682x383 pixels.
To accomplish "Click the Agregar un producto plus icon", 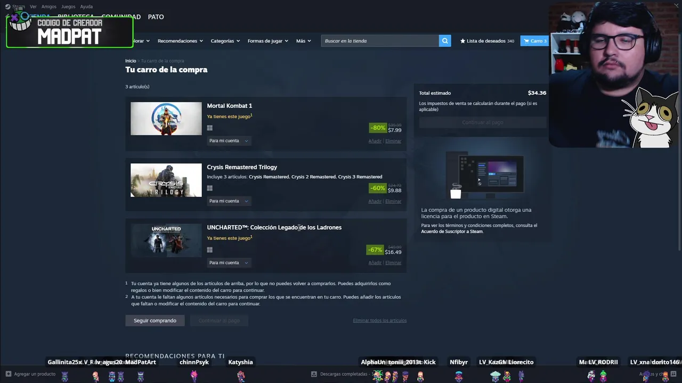I will tap(8, 374).
